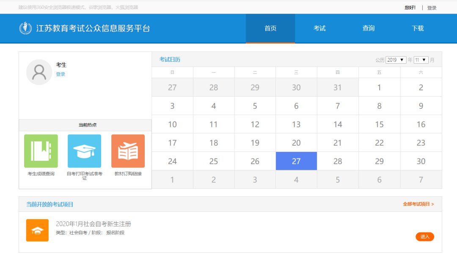The width and height of the screenshot is (457, 257).
Task: Click the top-right 登录 link
Action: [432, 8]
